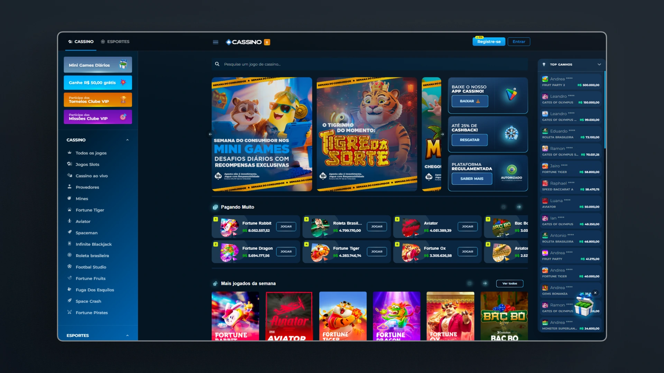Next arrow in Pagando Muito section

(x=519, y=207)
